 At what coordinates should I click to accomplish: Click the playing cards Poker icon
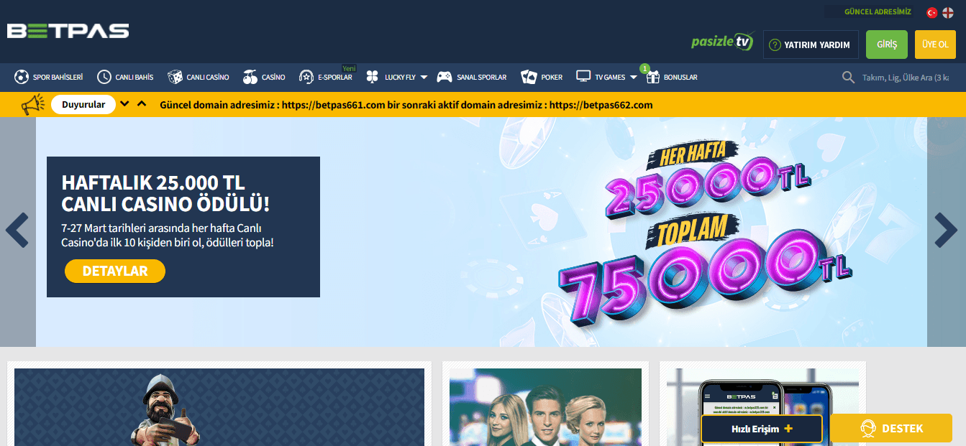529,77
